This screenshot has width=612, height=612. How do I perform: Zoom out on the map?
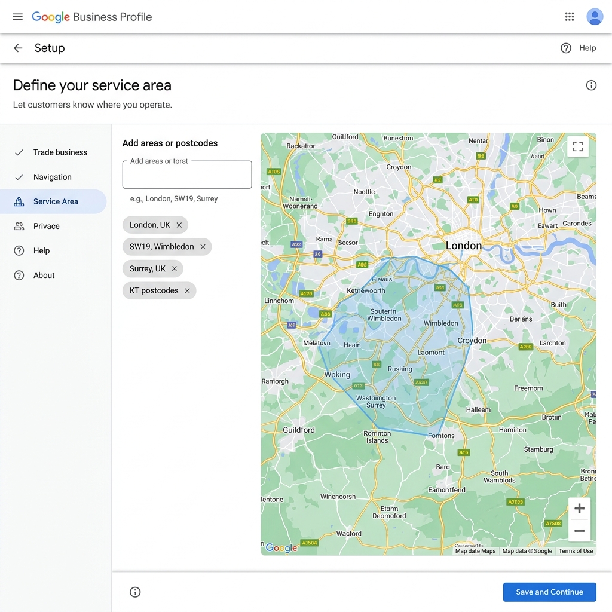(x=579, y=531)
